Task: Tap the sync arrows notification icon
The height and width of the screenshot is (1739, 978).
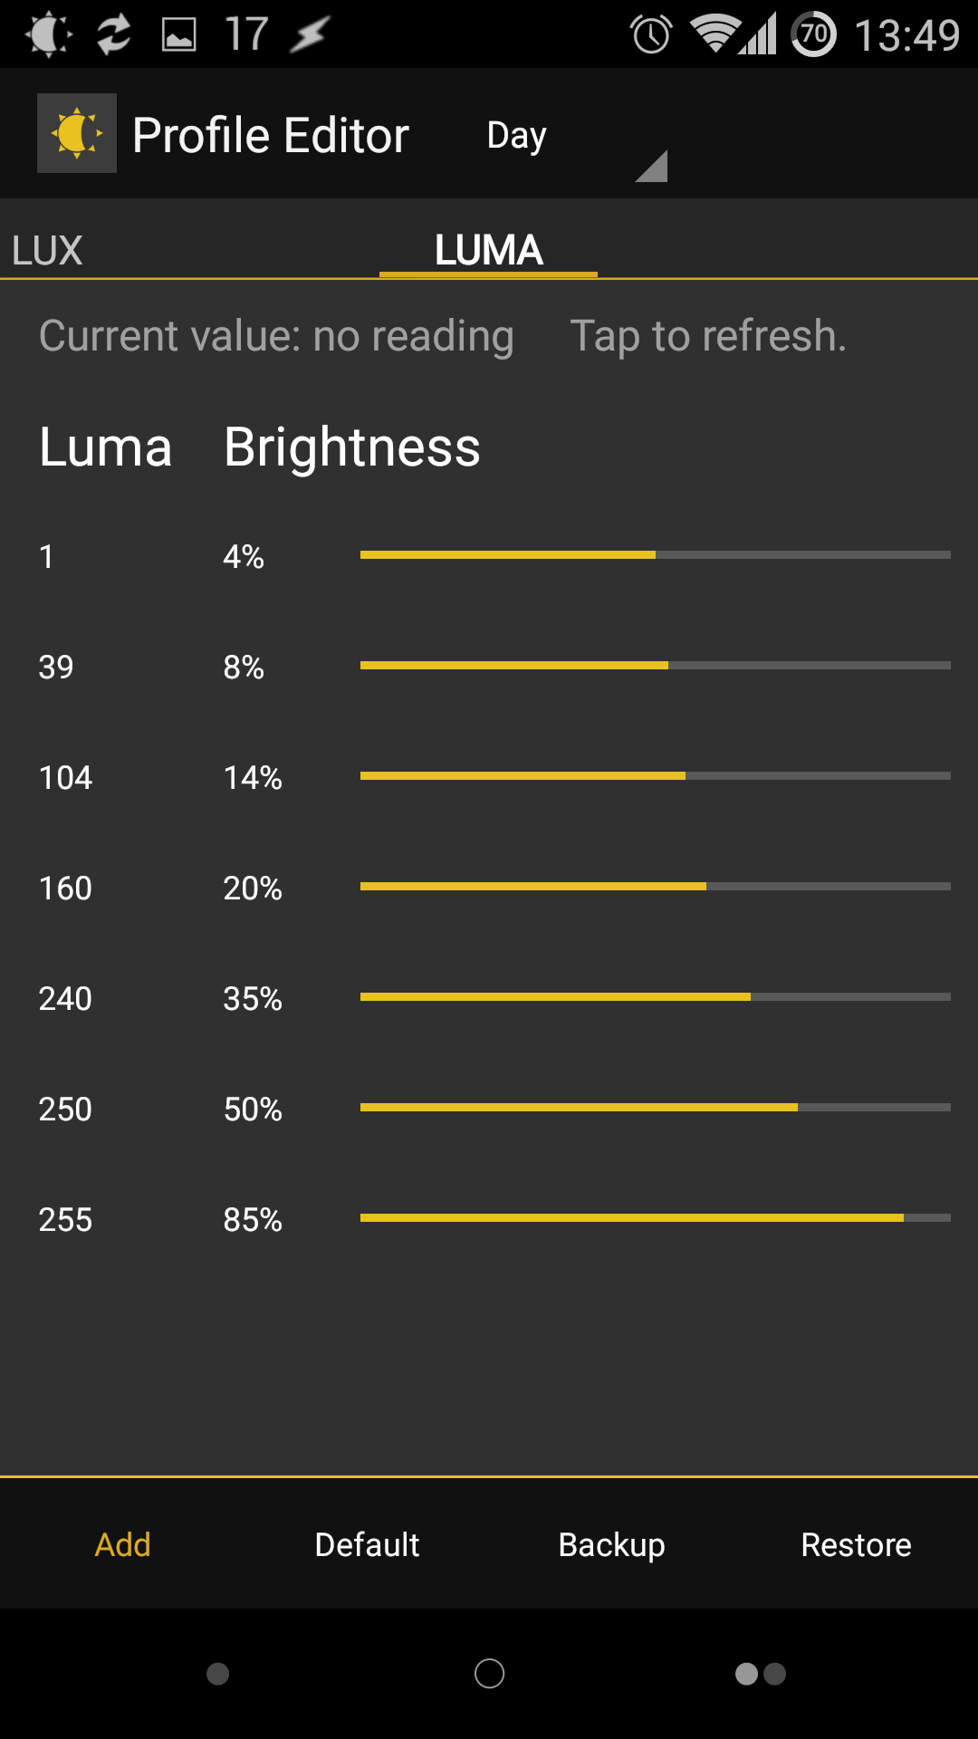Action: (x=114, y=34)
